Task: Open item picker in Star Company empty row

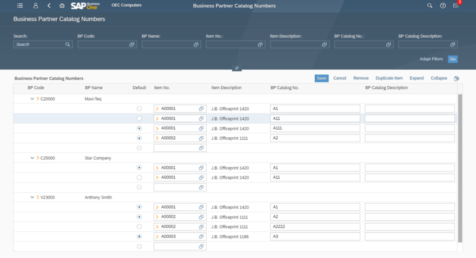Action: (201, 187)
